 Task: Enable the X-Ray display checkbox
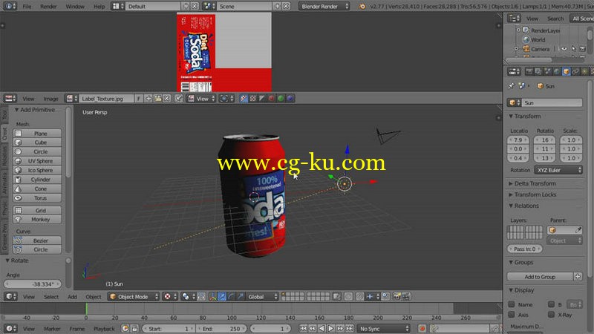[551, 314]
